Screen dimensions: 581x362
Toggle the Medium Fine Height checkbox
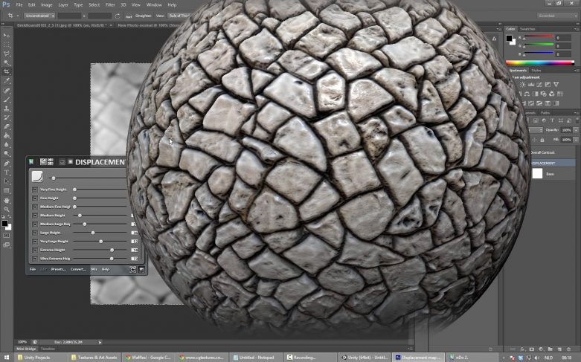point(35,207)
